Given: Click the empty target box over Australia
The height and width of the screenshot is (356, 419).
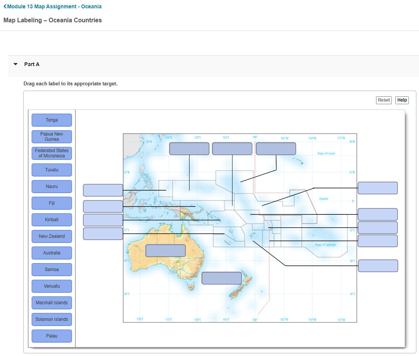Looking at the screenshot, I should [x=166, y=251].
